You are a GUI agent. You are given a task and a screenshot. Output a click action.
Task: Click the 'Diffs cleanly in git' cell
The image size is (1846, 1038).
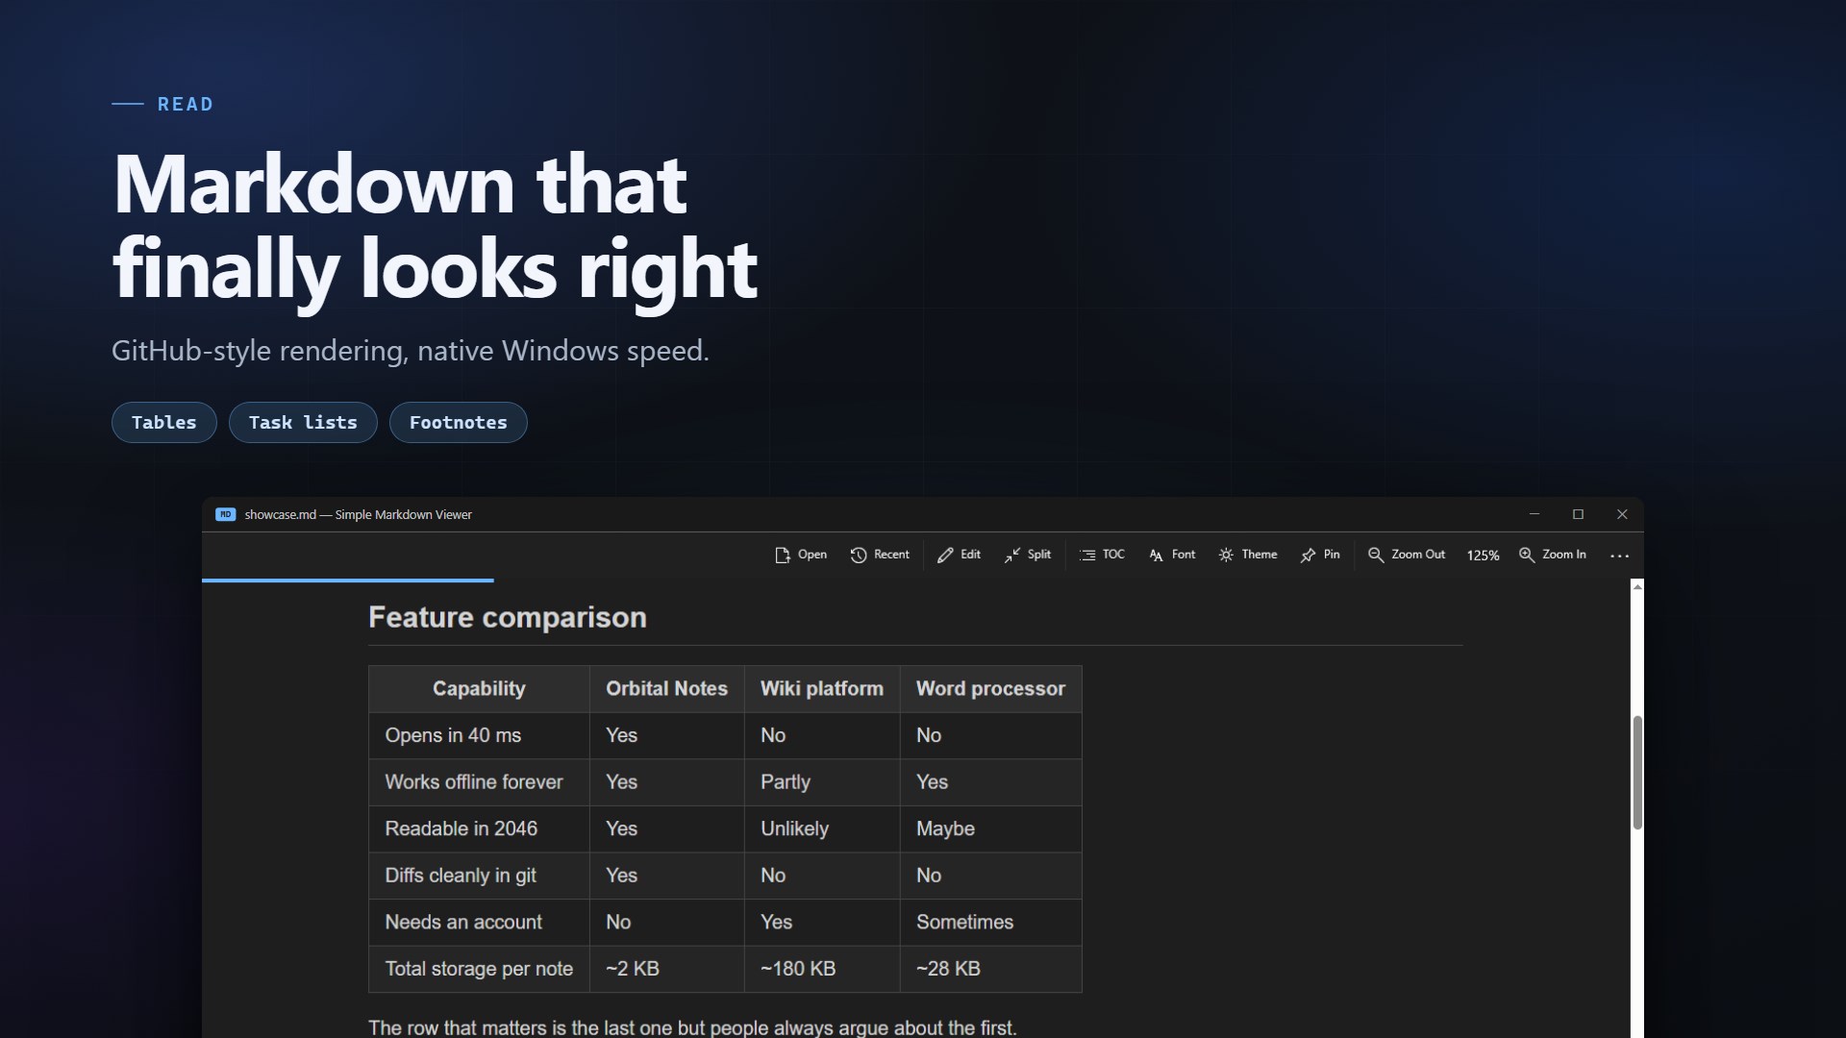point(479,876)
